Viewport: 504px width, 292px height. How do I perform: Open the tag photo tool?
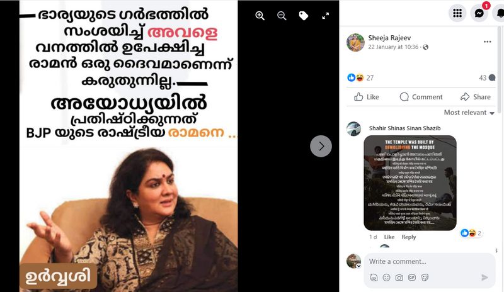click(304, 16)
